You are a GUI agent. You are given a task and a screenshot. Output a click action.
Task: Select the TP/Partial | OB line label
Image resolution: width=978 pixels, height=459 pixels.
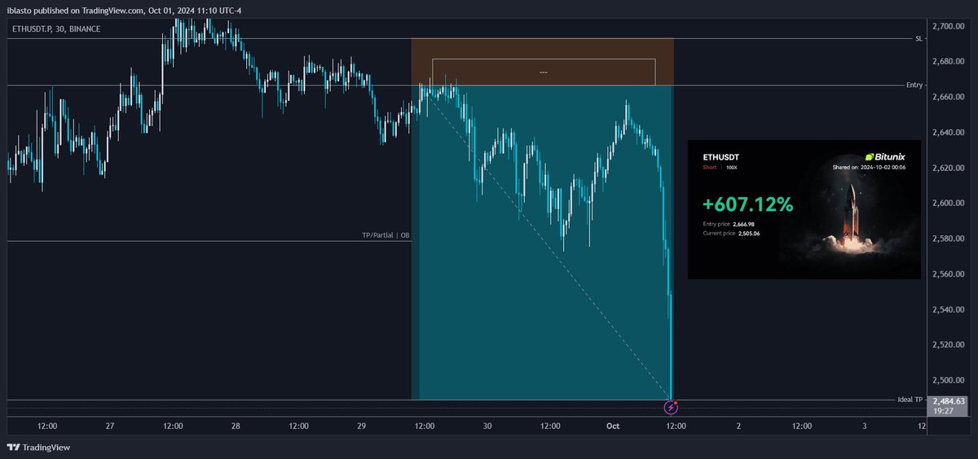386,235
